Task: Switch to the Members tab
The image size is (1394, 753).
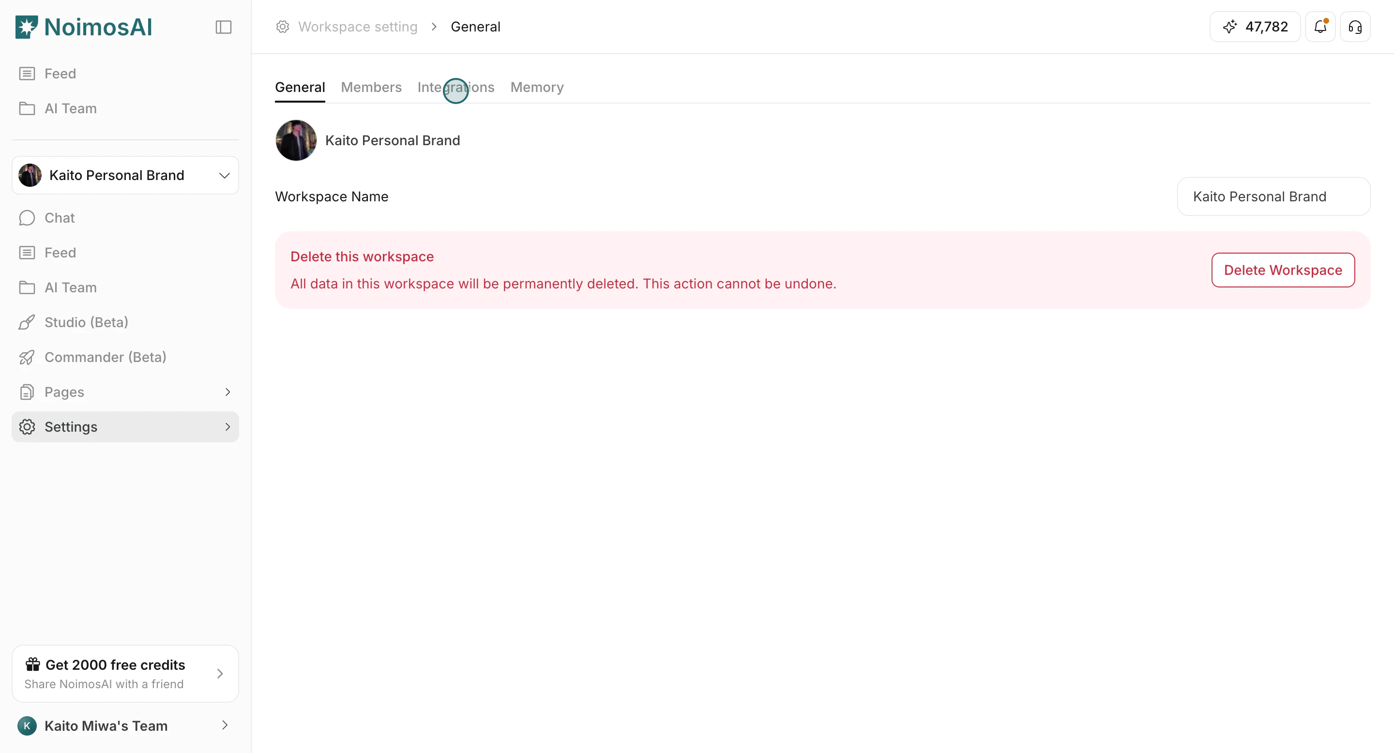Action: (x=371, y=87)
